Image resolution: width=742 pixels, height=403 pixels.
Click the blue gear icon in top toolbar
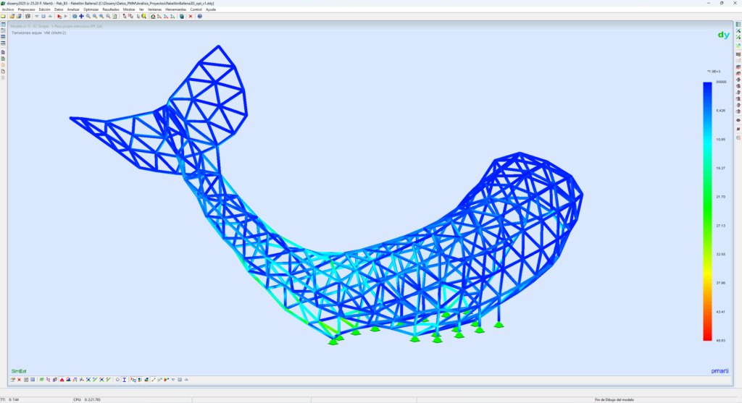pos(74,16)
